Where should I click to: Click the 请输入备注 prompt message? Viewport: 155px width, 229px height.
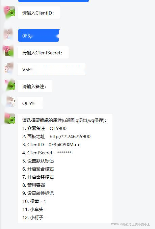click(35, 86)
